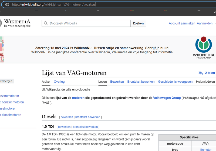Switch to the Overleg tab
Screen dimensions: 216x151
(59, 82)
